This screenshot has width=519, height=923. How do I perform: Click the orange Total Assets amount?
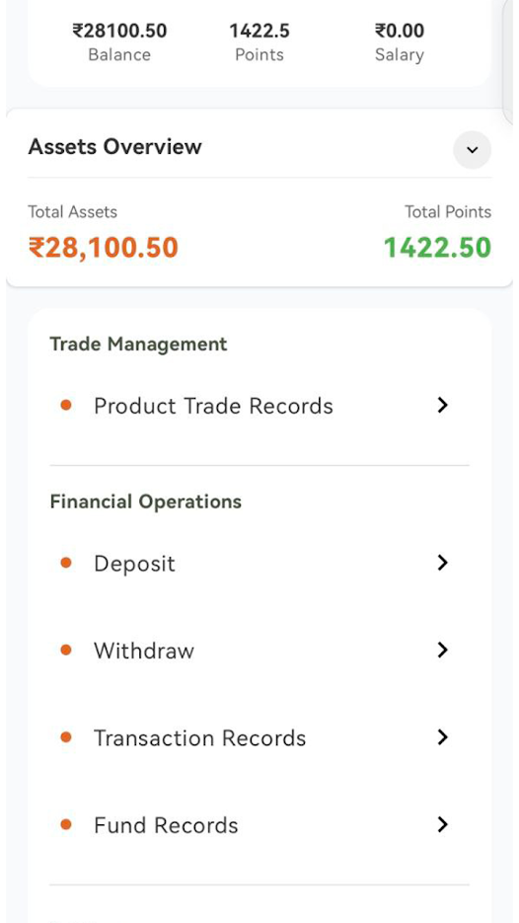click(x=104, y=248)
